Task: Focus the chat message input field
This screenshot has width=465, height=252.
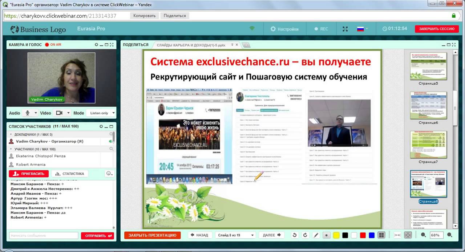Action: pos(44,236)
